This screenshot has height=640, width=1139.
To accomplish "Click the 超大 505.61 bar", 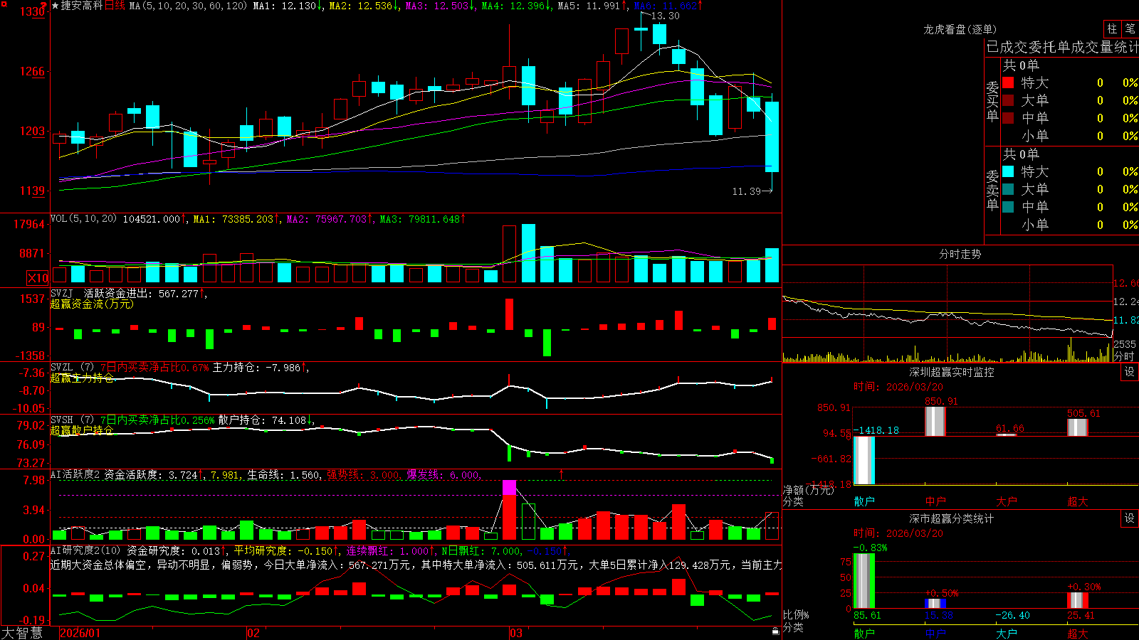I will (1078, 427).
